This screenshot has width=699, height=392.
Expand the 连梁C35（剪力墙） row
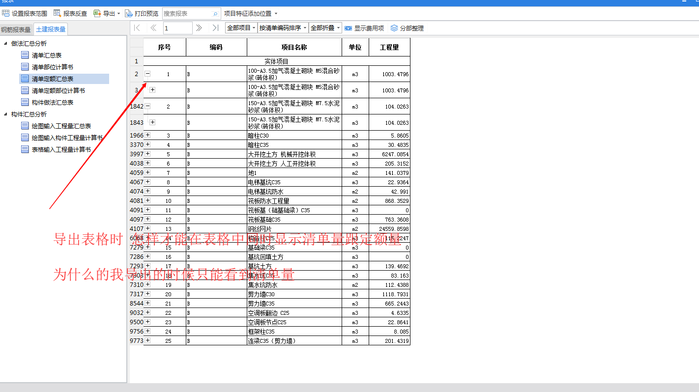tap(147, 340)
